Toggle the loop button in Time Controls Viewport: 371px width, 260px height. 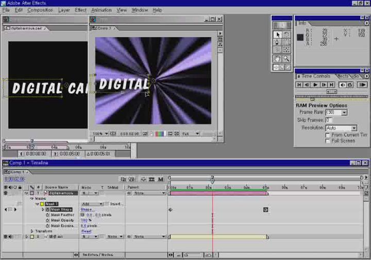(350, 85)
